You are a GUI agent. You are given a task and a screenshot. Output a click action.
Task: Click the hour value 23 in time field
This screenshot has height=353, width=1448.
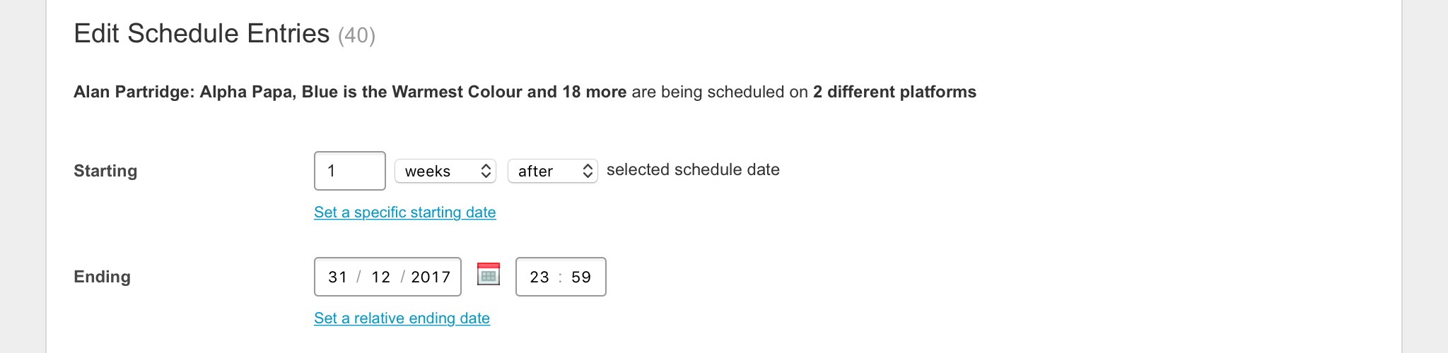tap(539, 277)
